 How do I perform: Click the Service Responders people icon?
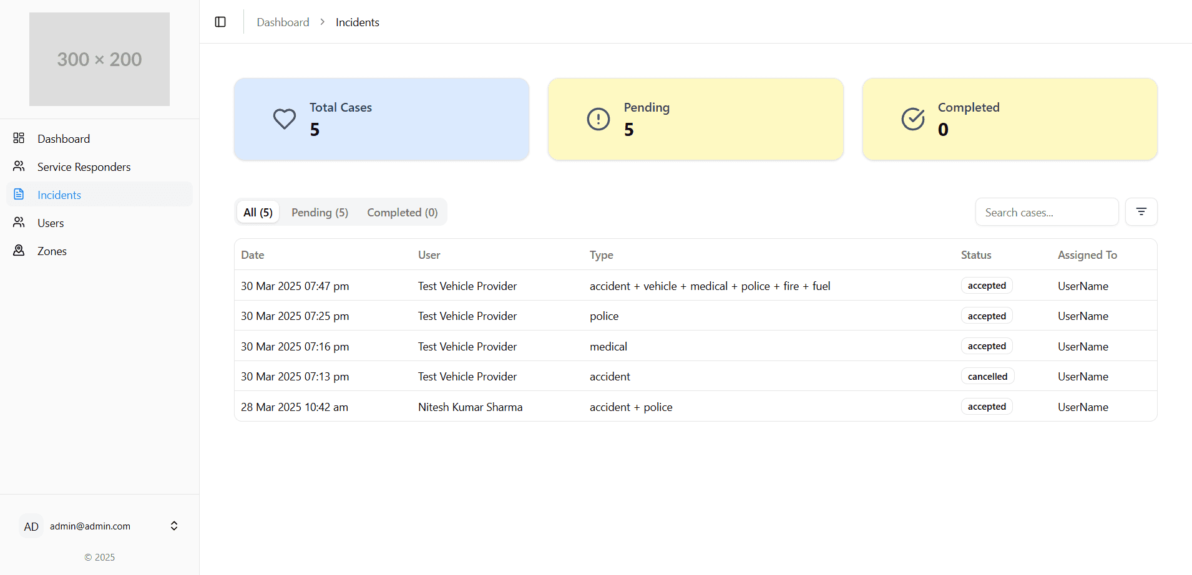19,166
